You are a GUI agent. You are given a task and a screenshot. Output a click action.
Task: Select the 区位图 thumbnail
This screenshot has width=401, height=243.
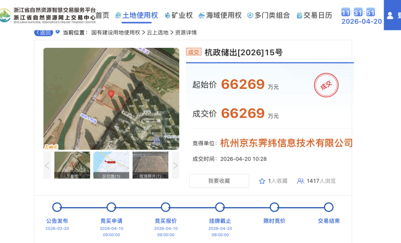click(111, 165)
